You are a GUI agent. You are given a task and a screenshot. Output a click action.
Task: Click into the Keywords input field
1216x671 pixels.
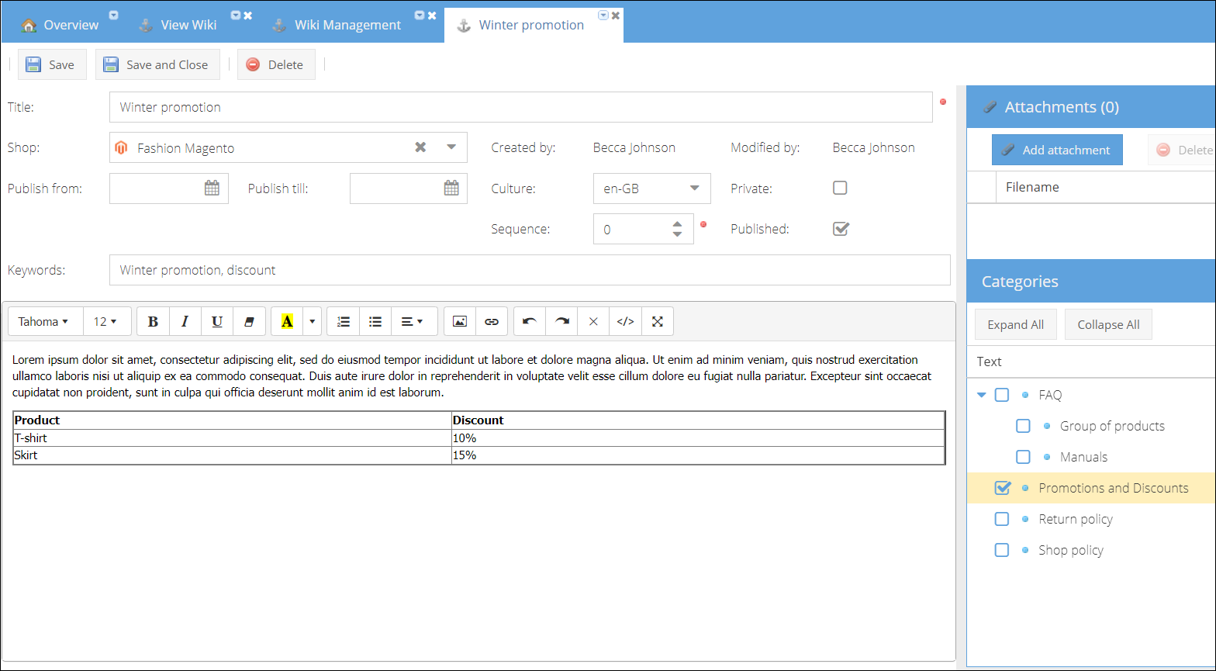(530, 270)
